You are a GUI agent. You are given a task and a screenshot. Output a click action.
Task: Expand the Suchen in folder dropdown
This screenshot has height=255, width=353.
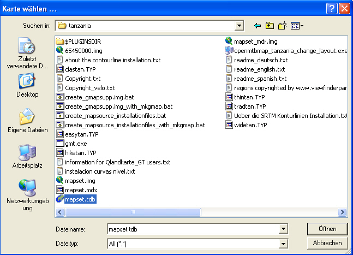(x=239, y=26)
